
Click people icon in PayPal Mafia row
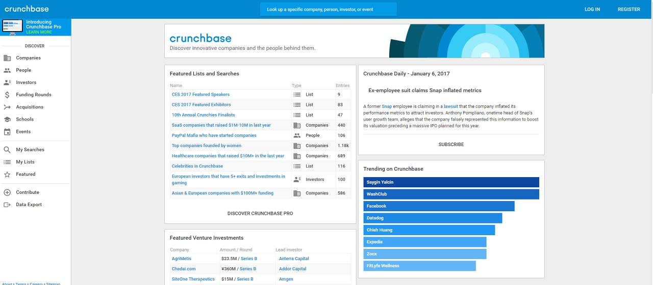tap(297, 135)
